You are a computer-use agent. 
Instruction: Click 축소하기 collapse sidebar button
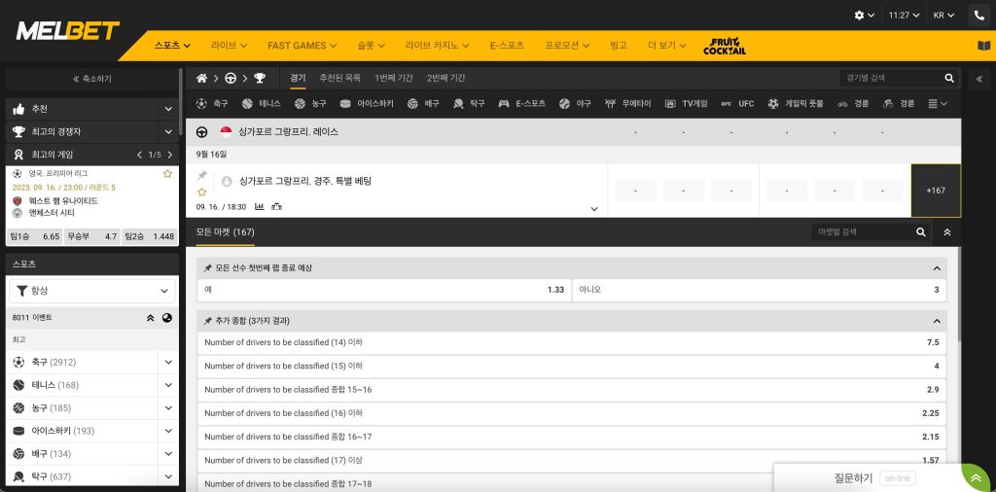coord(92,79)
